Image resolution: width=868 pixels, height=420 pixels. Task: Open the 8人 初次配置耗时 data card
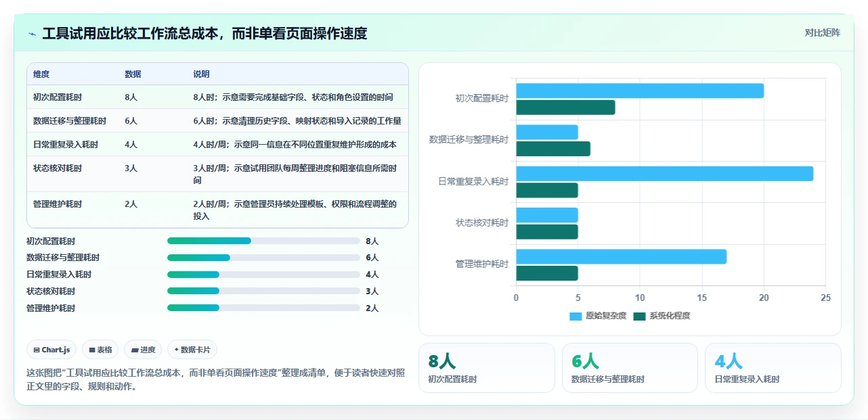click(x=486, y=368)
